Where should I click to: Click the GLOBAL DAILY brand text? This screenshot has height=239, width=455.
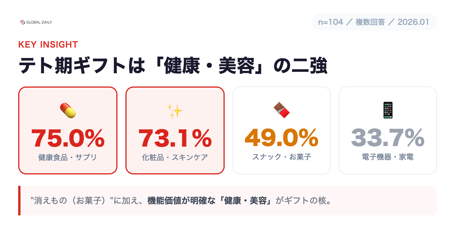point(39,22)
